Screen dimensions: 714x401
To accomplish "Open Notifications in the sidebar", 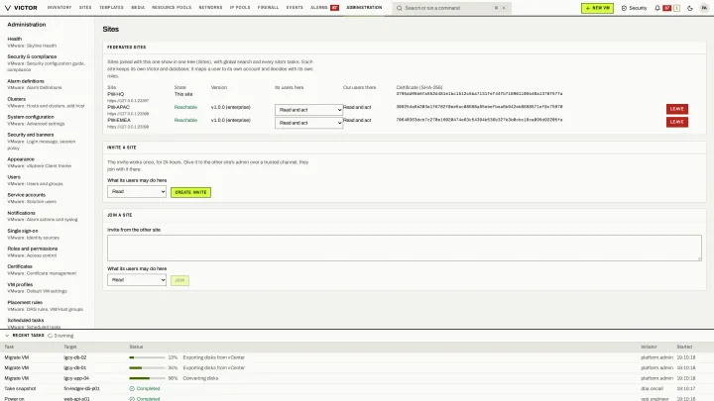I will (x=43, y=216).
